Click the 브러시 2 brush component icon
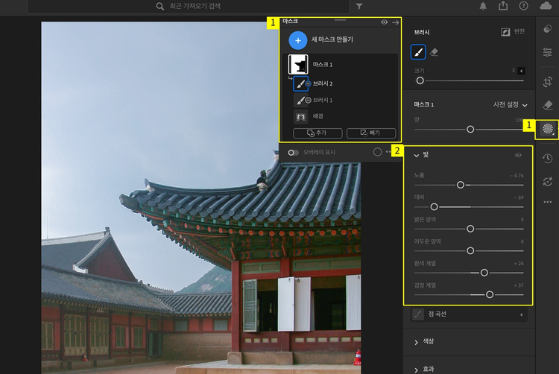The width and height of the screenshot is (559, 374). click(x=301, y=83)
